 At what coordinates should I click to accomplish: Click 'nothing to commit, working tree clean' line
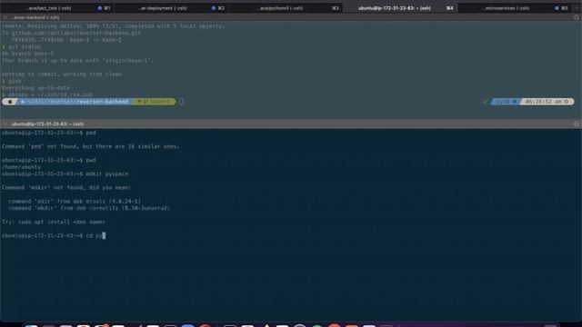tap(62, 74)
